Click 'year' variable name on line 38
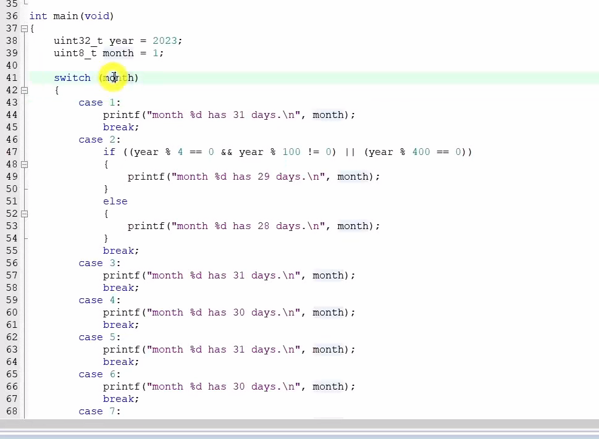The image size is (599, 439). (122, 41)
